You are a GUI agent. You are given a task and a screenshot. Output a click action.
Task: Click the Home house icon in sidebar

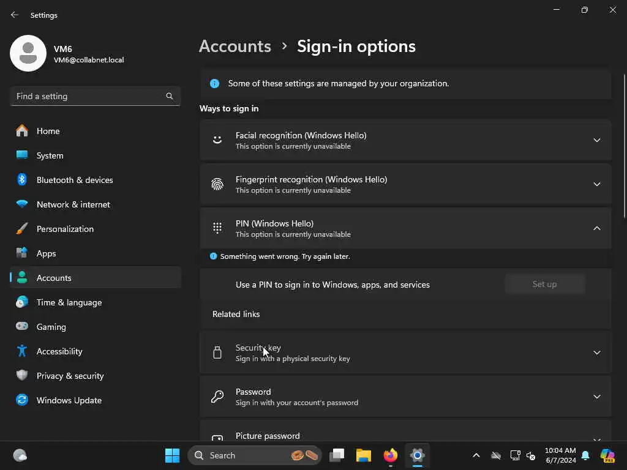(x=22, y=131)
